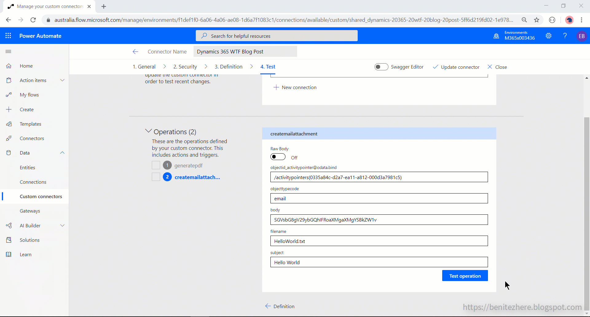The image size is (590, 317).
Task: Select the AI Builder icon
Action: pyautogui.click(x=9, y=225)
